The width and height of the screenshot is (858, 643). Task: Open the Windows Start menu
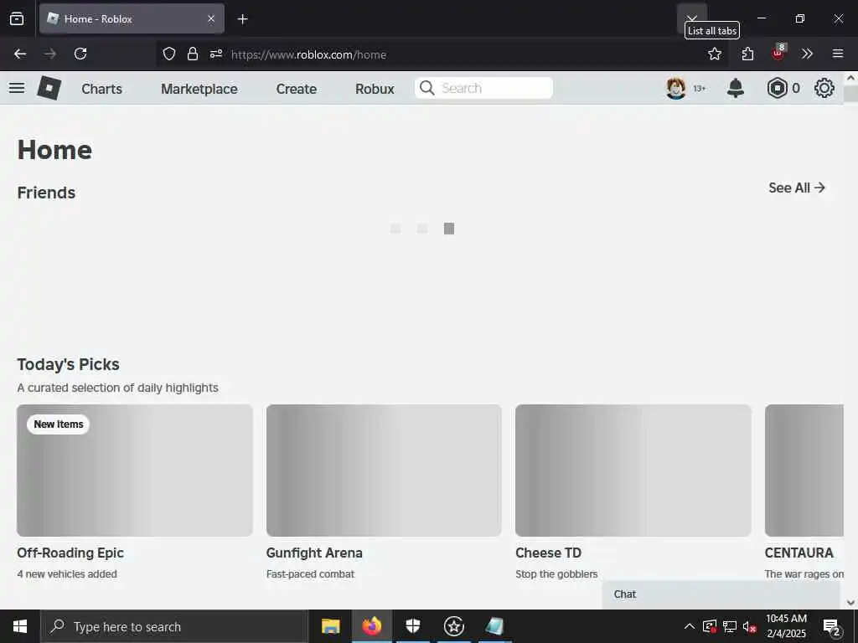click(20, 626)
